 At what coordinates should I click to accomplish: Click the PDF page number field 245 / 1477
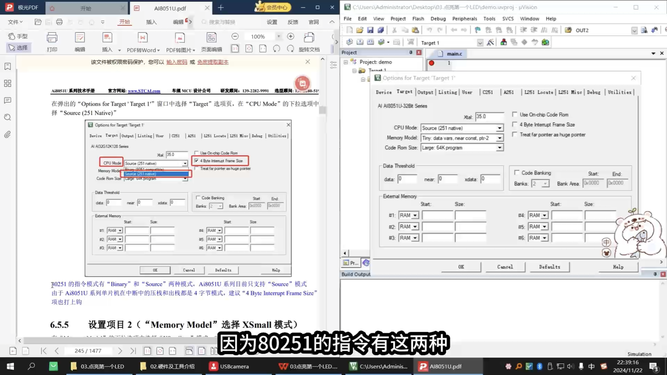click(x=88, y=351)
